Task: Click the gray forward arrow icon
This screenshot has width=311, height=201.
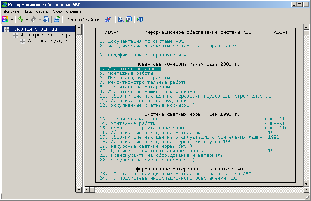Action: pos(34,20)
